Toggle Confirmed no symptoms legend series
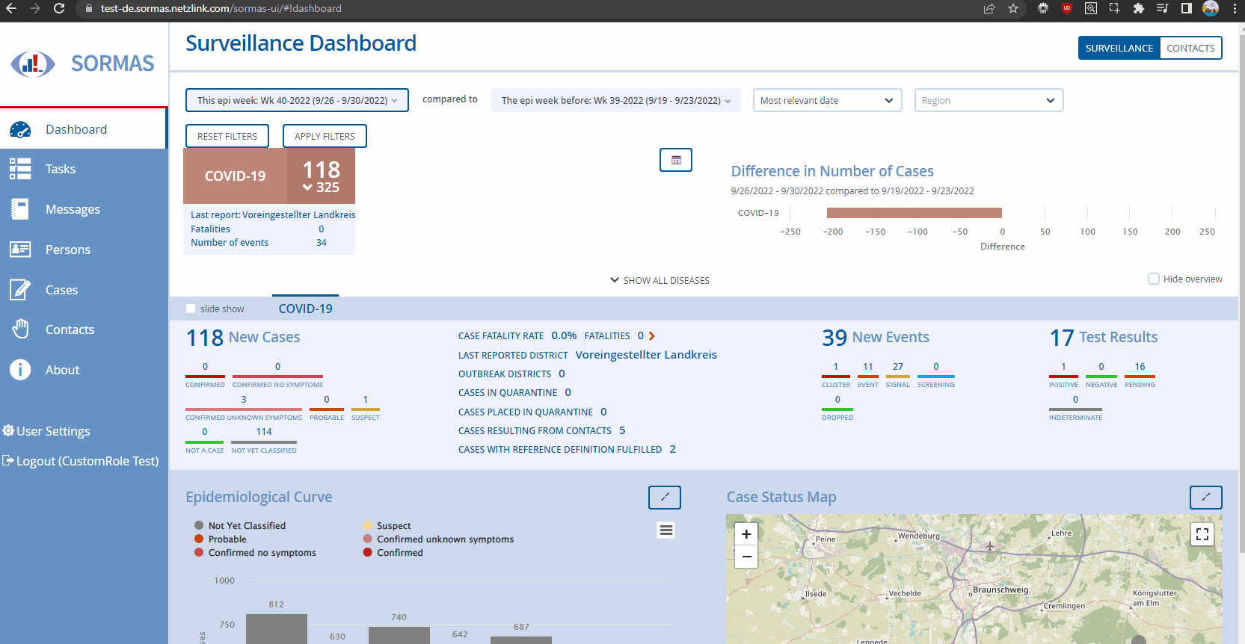This screenshot has height=644, width=1245. pyautogui.click(x=255, y=553)
